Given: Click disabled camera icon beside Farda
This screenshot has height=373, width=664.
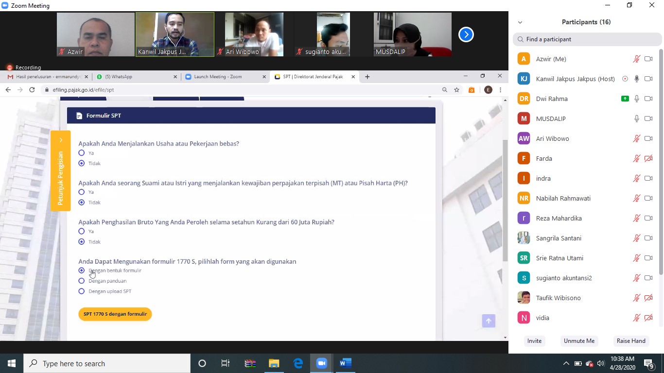Looking at the screenshot, I should [648, 158].
